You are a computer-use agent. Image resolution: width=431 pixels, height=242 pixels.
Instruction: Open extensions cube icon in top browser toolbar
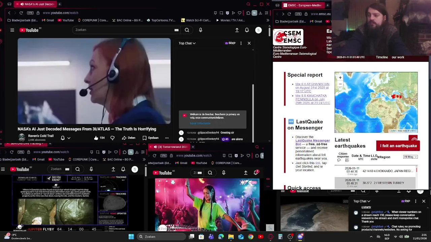coord(248,13)
